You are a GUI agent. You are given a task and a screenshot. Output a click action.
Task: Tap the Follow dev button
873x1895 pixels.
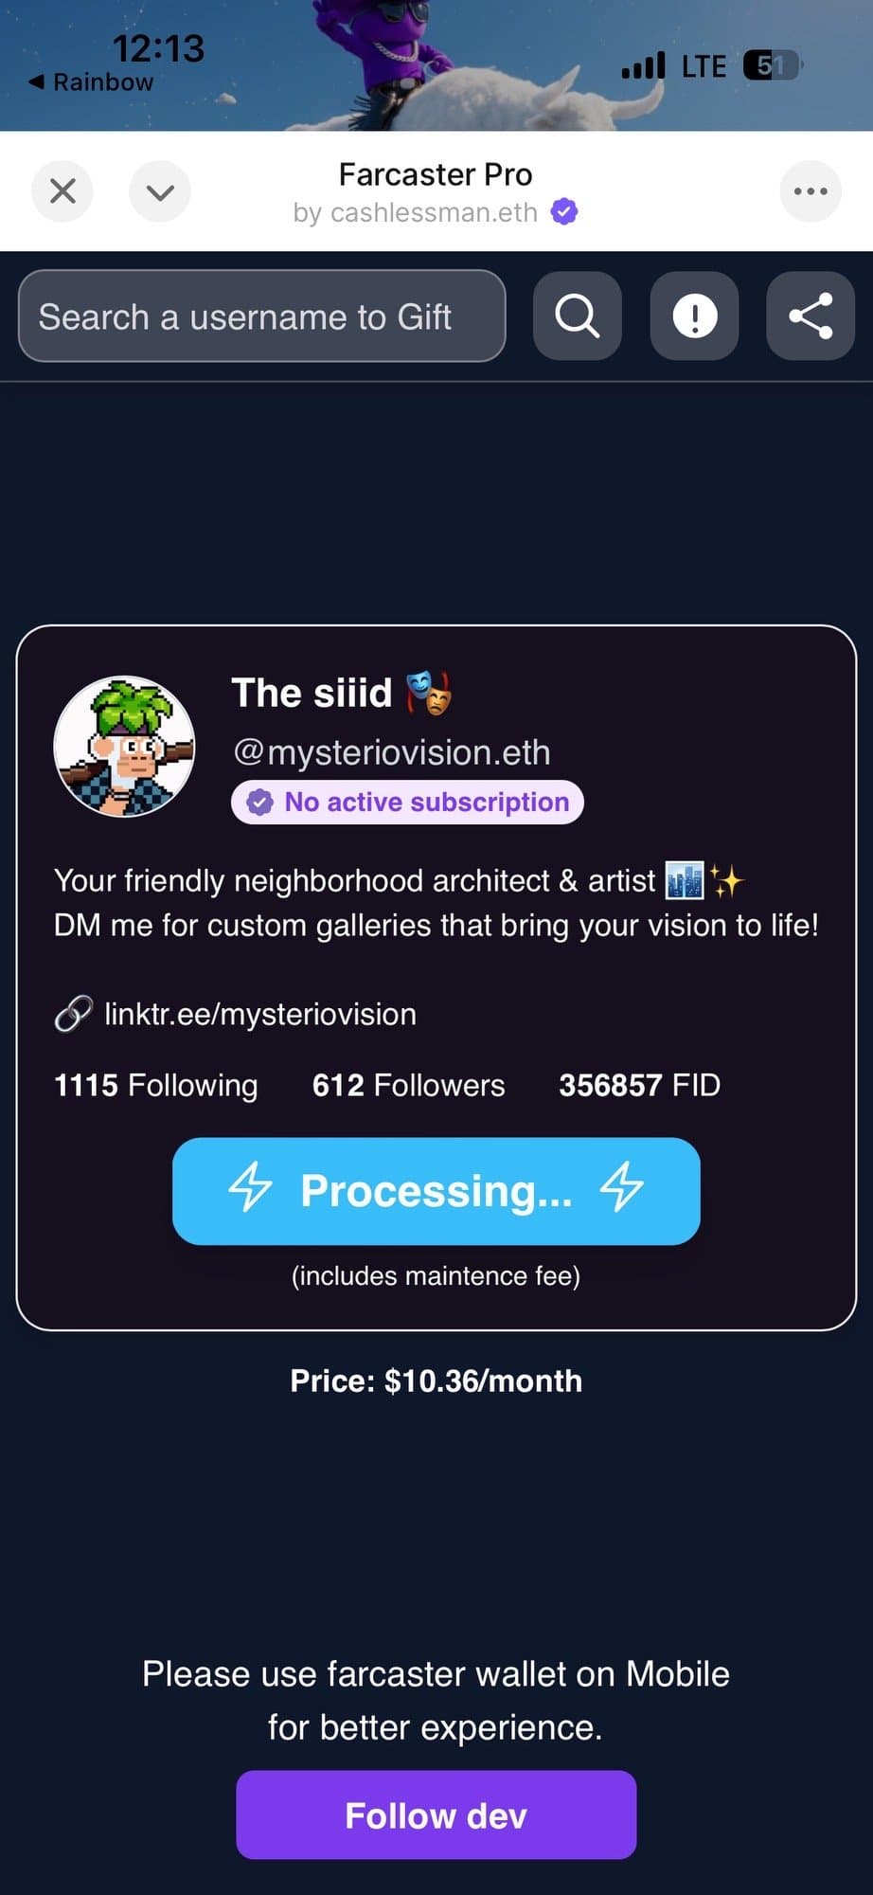click(436, 1815)
